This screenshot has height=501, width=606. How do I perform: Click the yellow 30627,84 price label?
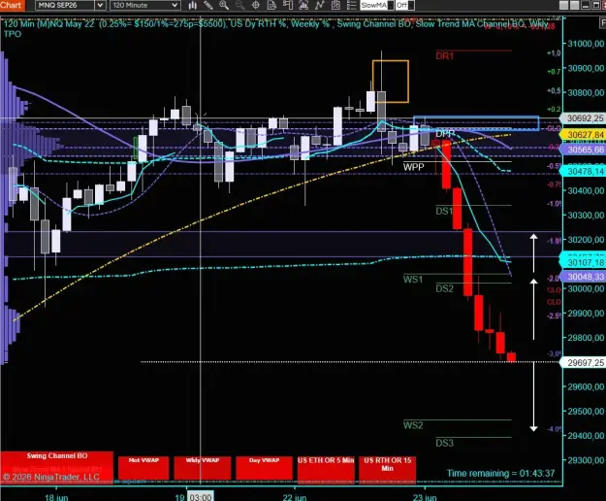[583, 134]
